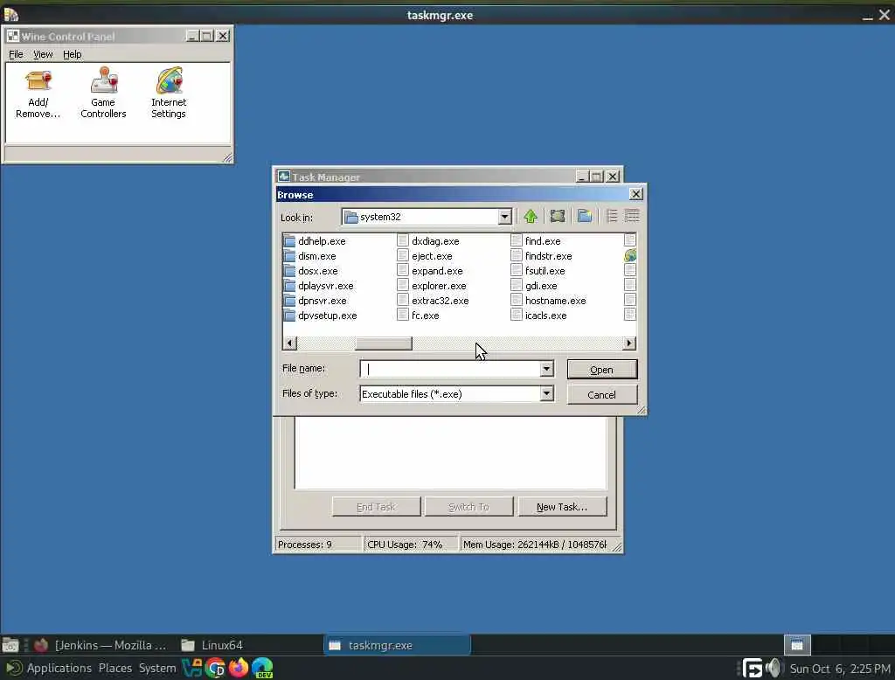Click the Cancel button in Browse
This screenshot has height=680, width=895.
click(x=601, y=394)
